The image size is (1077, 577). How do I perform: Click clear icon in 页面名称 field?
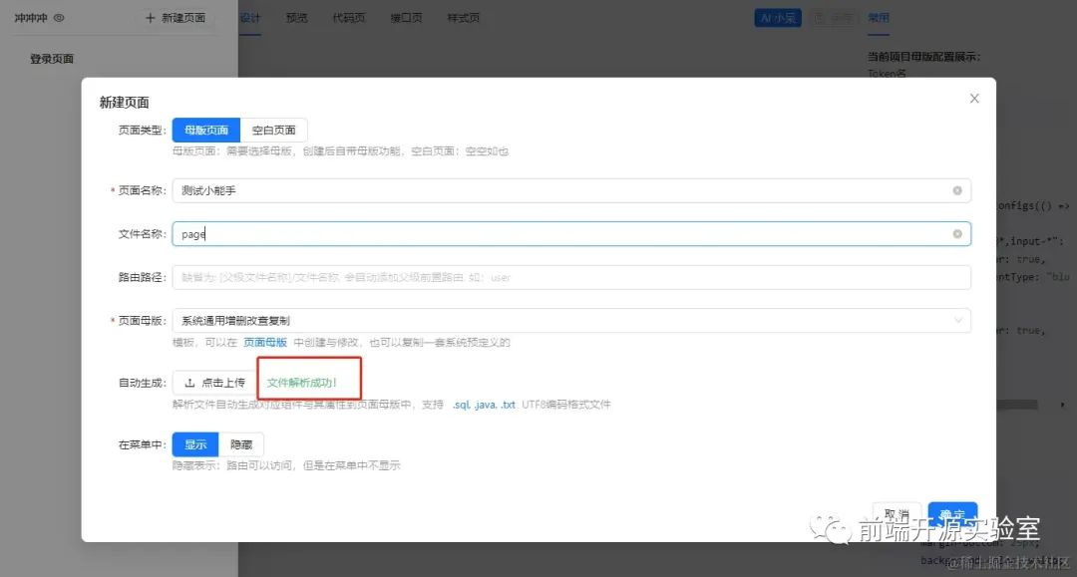(x=955, y=189)
